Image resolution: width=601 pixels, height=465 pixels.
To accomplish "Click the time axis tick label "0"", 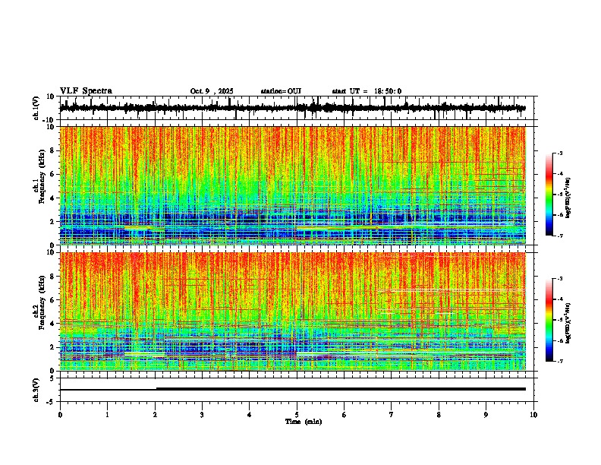I will [x=60, y=415].
